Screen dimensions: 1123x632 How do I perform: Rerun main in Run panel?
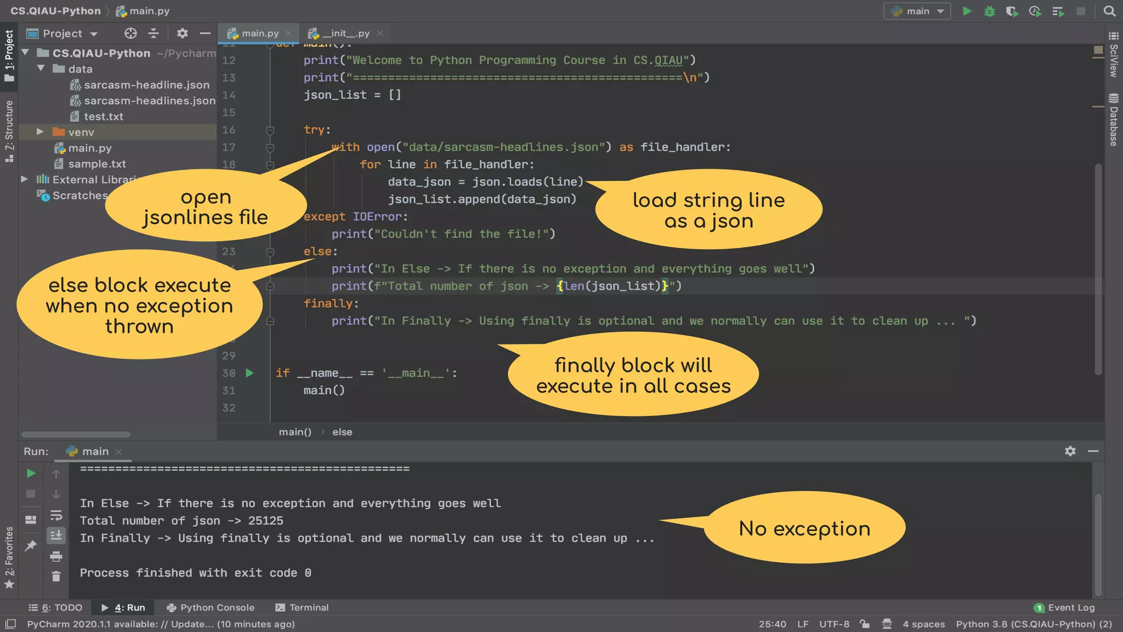[x=31, y=473]
